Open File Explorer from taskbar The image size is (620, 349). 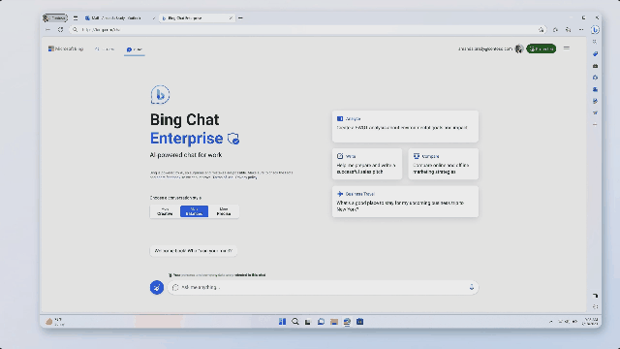coord(334,322)
